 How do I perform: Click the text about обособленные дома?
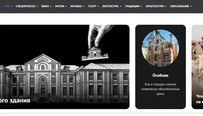click(160, 89)
